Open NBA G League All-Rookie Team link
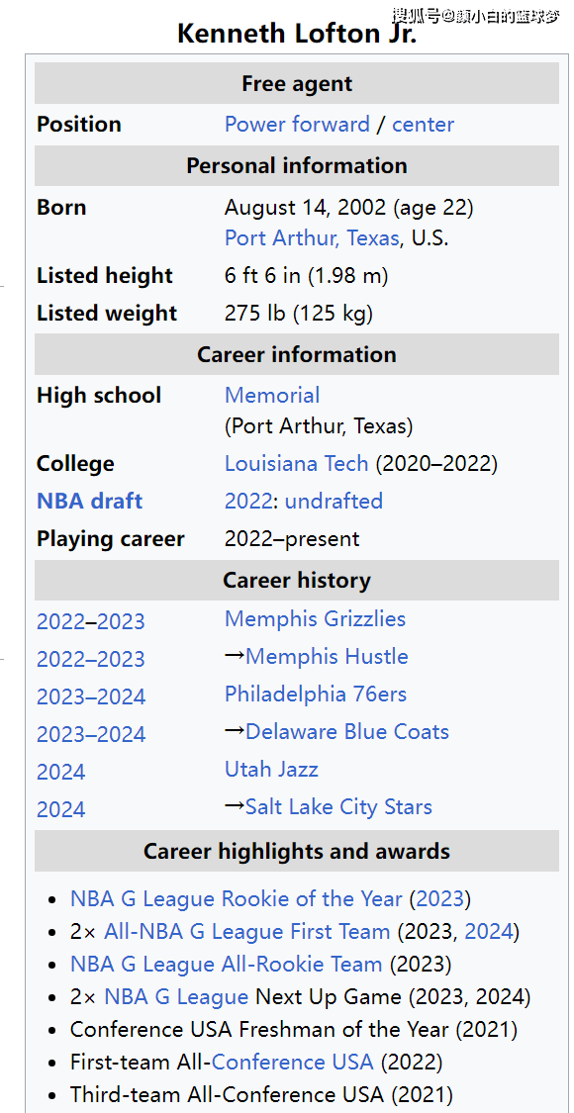This screenshot has height=1113, width=574. (x=226, y=964)
